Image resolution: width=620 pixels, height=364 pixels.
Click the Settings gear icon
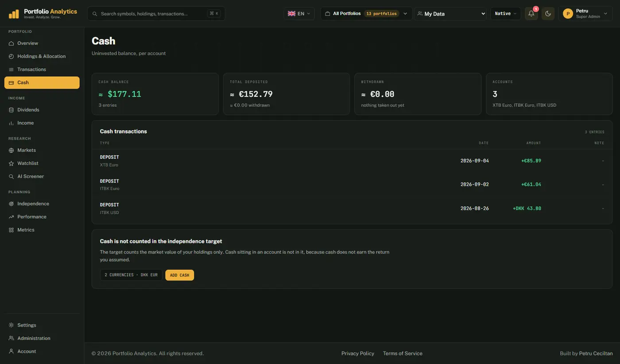(12, 325)
